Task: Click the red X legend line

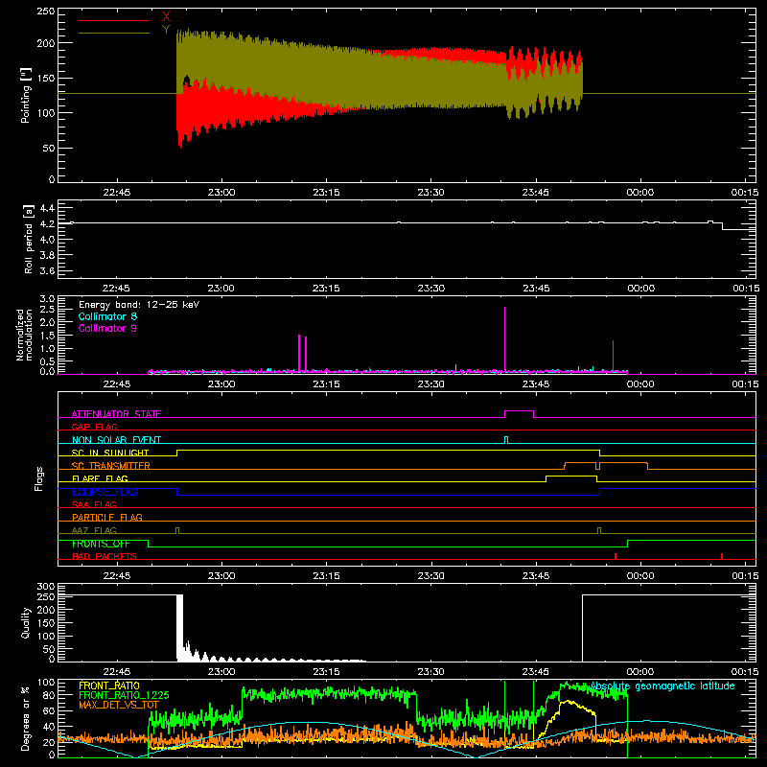Action: click(x=114, y=20)
